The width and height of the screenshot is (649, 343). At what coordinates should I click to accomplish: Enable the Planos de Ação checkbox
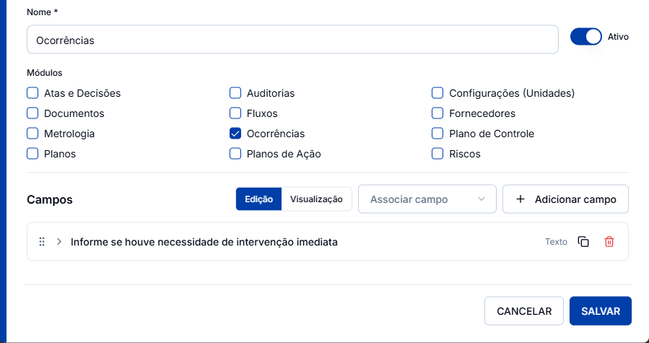pyautogui.click(x=235, y=154)
